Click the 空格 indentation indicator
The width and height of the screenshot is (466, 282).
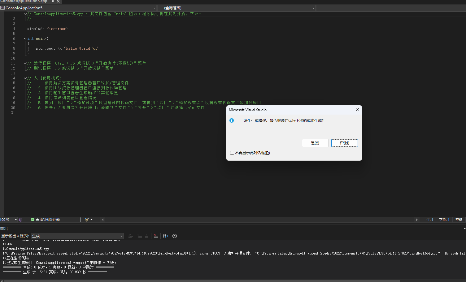pos(459,220)
